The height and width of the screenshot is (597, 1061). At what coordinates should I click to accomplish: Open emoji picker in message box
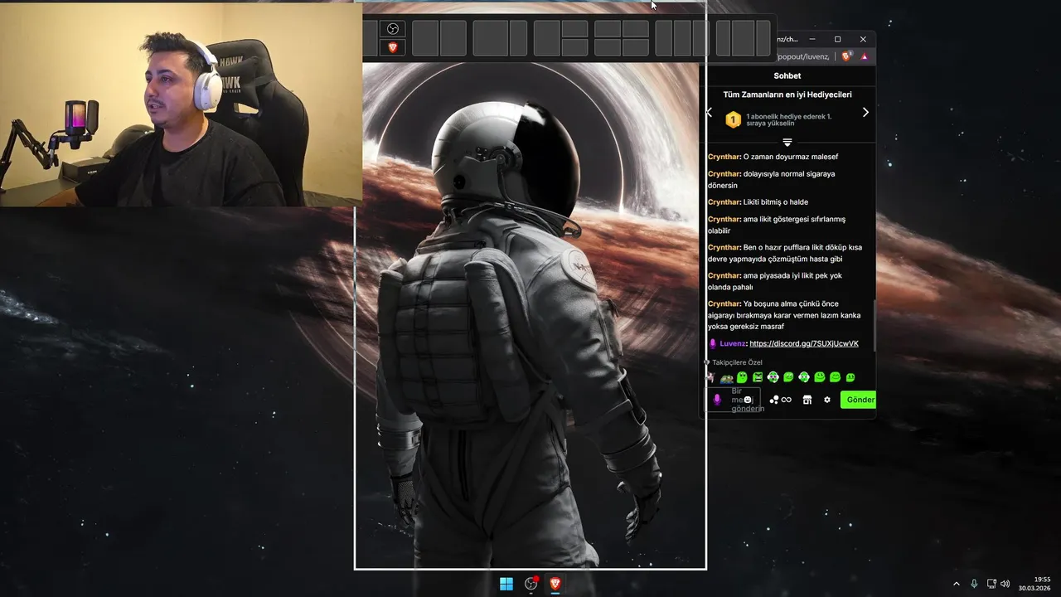[x=749, y=400]
